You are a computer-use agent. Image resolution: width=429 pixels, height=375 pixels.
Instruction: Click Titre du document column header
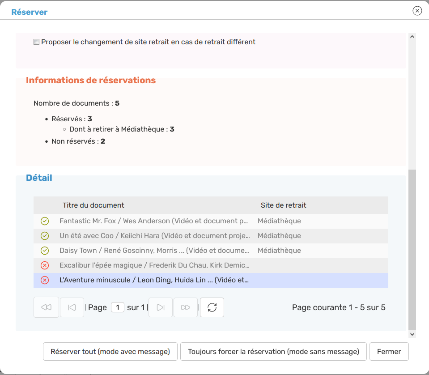click(93, 205)
